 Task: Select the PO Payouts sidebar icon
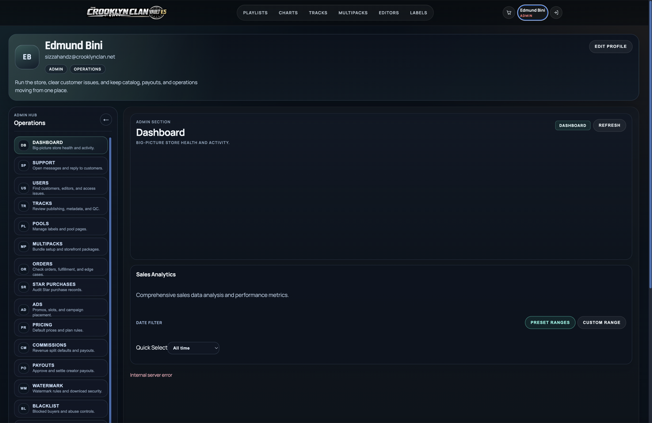click(23, 368)
